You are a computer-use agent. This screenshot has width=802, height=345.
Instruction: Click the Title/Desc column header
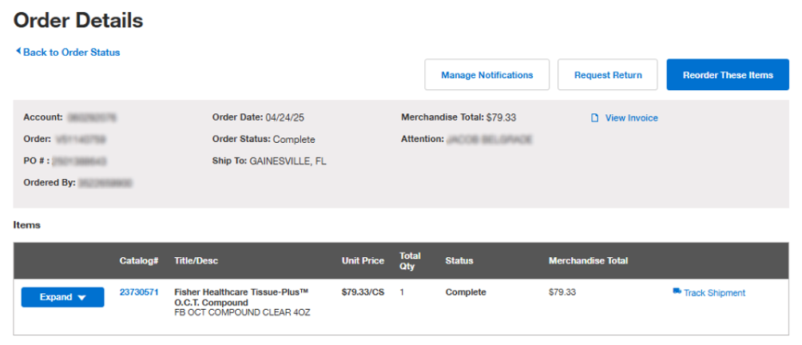196,260
